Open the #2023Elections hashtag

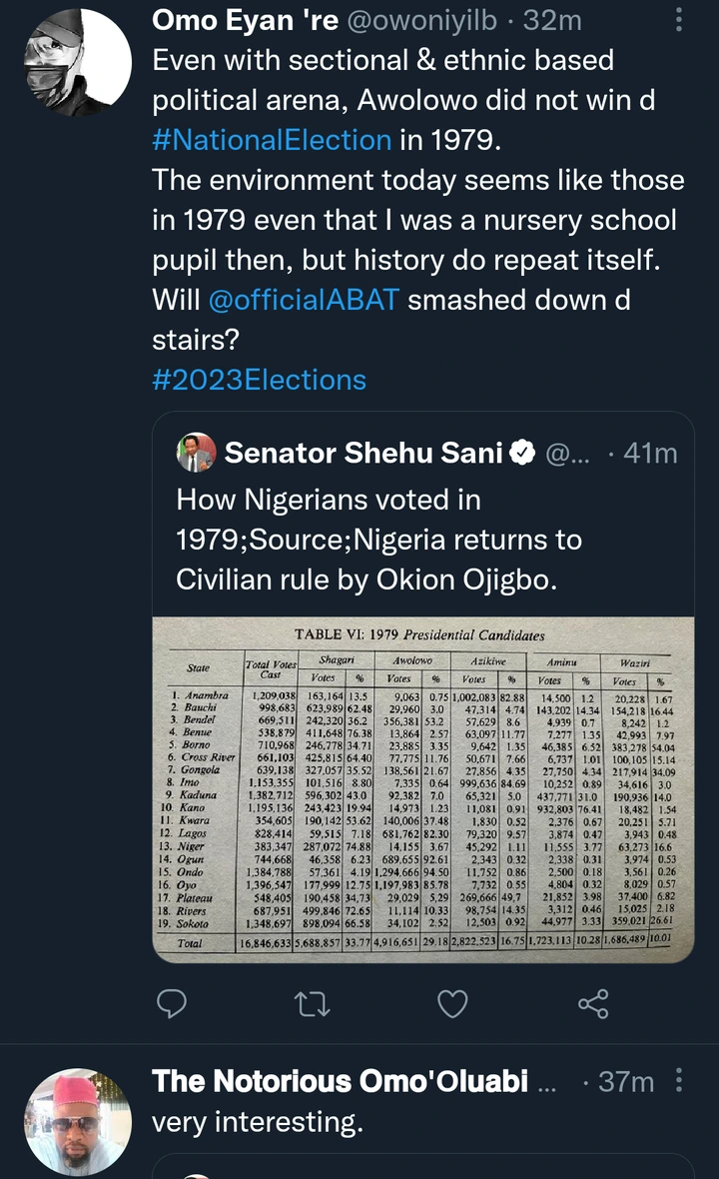click(x=259, y=380)
